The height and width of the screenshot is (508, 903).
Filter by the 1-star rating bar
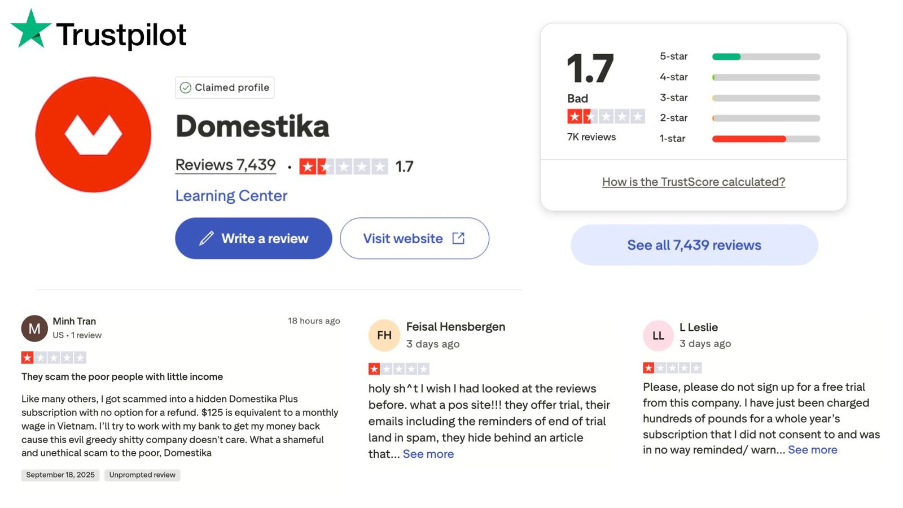point(765,139)
